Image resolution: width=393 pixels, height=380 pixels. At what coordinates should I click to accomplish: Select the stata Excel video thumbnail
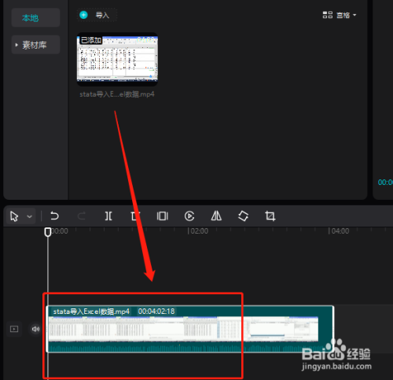tap(117, 59)
